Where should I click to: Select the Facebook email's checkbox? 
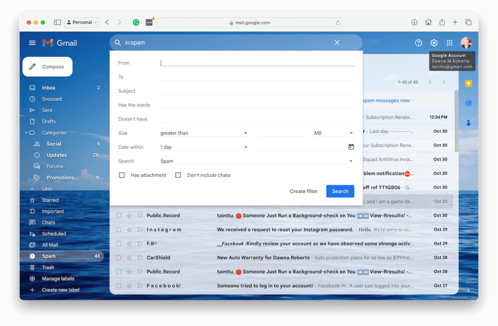point(119,285)
